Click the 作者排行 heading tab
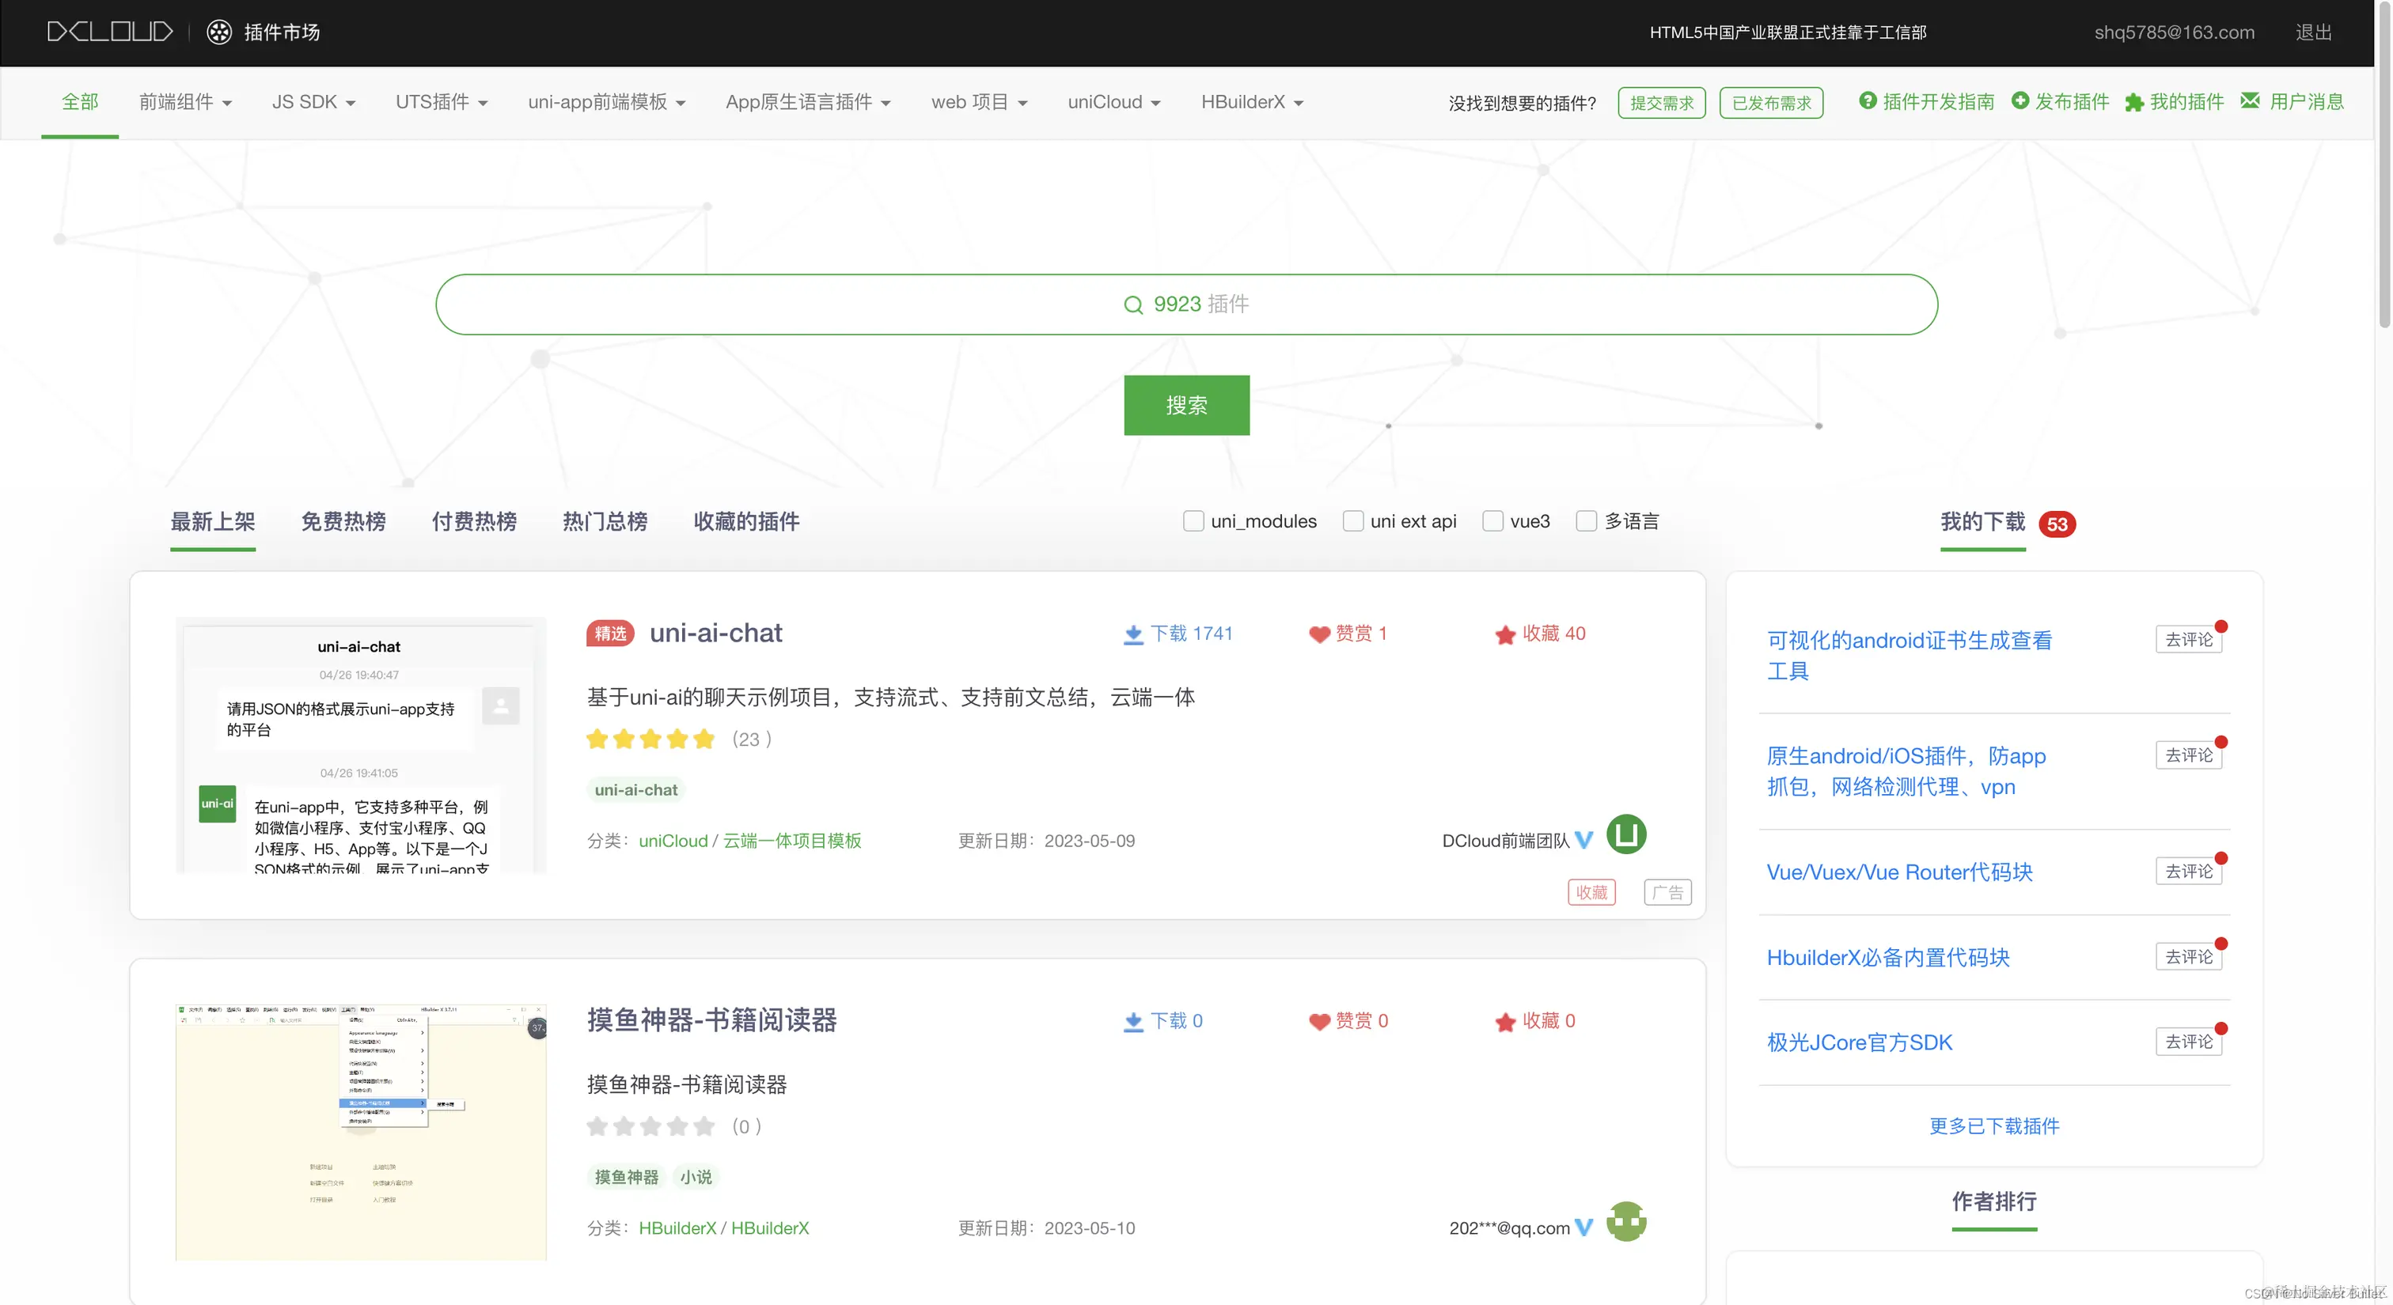Image resolution: width=2393 pixels, height=1305 pixels. 1993,1201
